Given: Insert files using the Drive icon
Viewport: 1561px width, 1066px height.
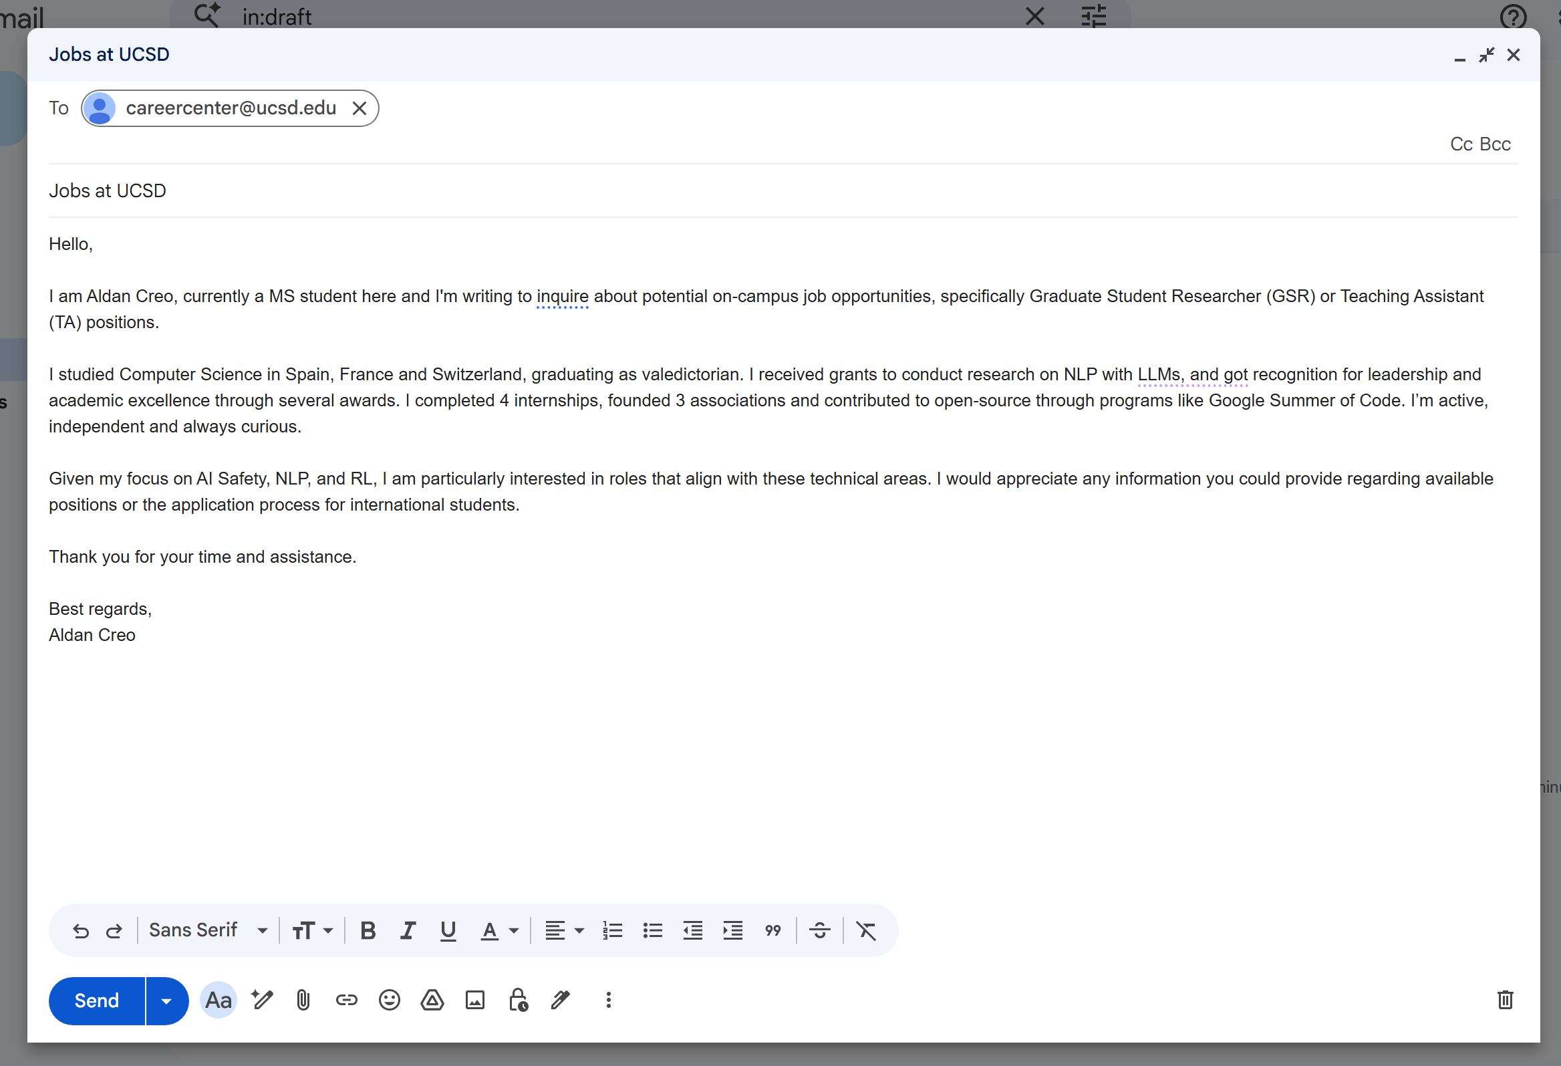Looking at the screenshot, I should [x=432, y=1001].
